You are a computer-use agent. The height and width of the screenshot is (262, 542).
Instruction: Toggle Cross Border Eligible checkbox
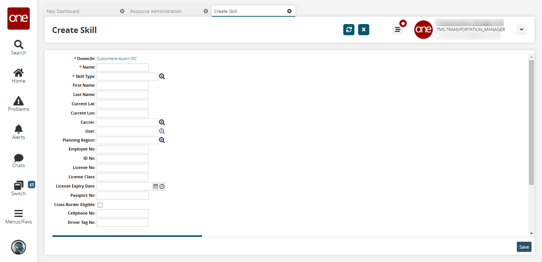(x=100, y=205)
